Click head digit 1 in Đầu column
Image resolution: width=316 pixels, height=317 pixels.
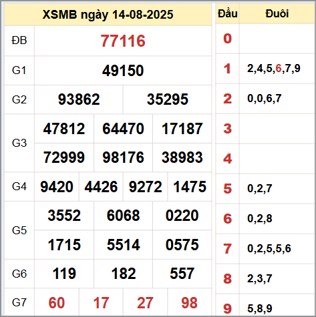click(227, 69)
